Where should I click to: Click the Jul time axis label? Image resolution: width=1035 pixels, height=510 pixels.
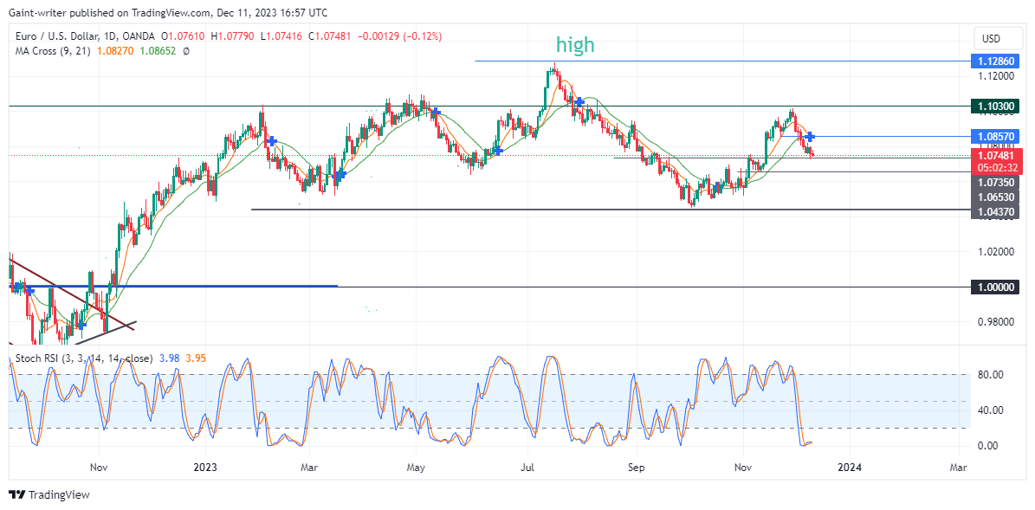point(528,468)
